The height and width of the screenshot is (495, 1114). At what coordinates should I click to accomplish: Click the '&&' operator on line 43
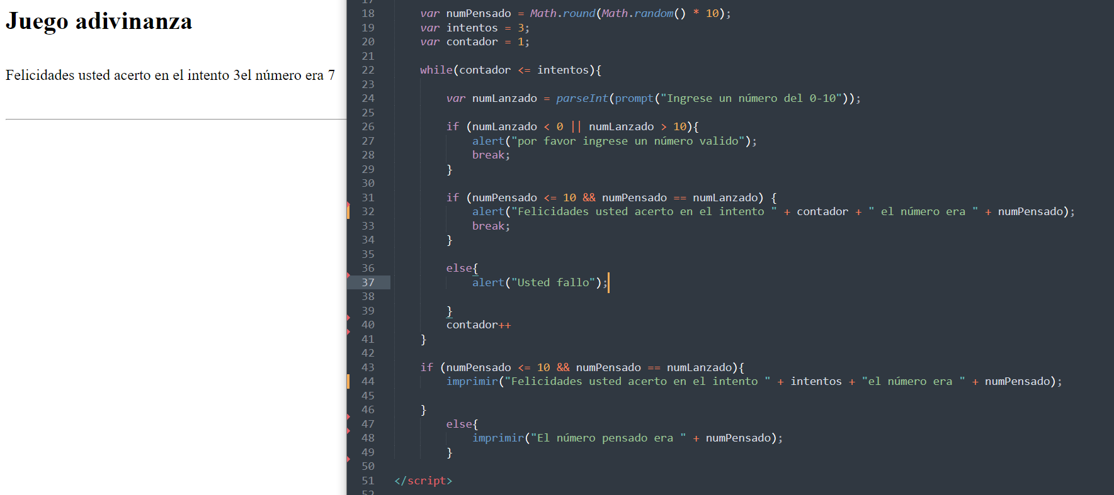[563, 367]
